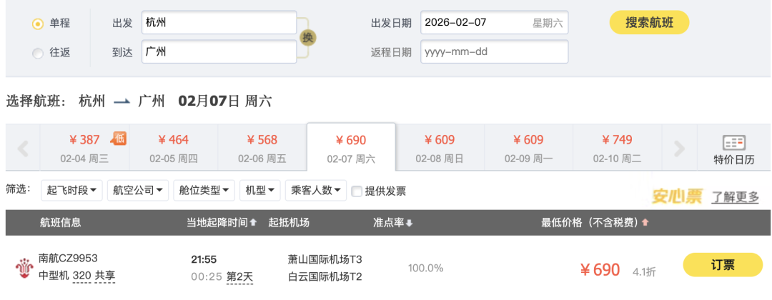Image resolution: width=772 pixels, height=300 pixels.
Task: Click 萧山国际机场T3 text
Action: pos(325,259)
